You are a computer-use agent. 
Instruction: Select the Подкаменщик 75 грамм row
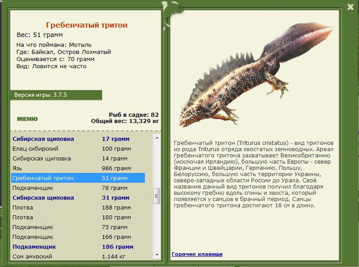pyautogui.click(x=78, y=227)
